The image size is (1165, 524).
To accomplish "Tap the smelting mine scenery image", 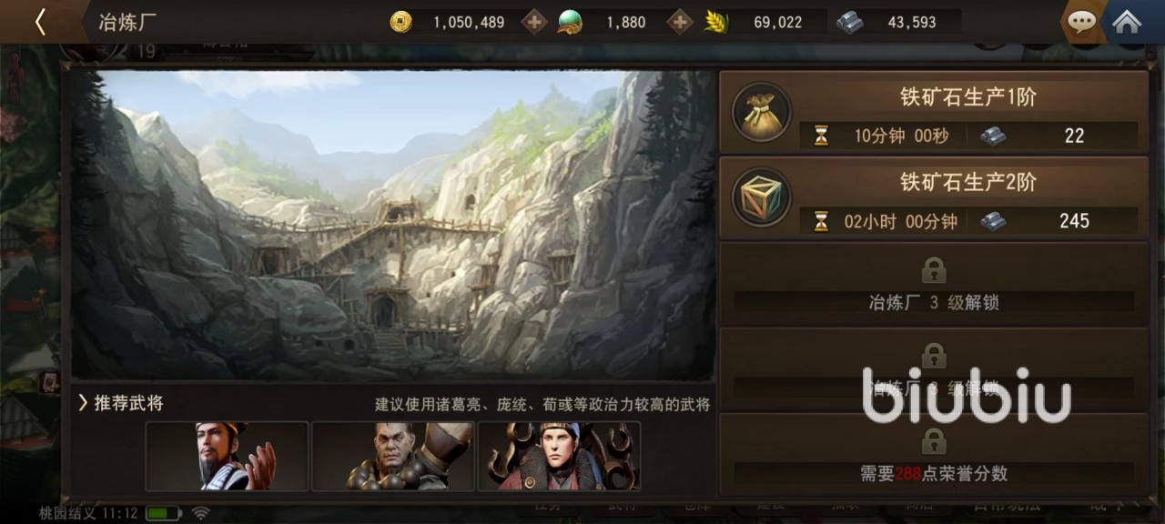I will pyautogui.click(x=393, y=225).
